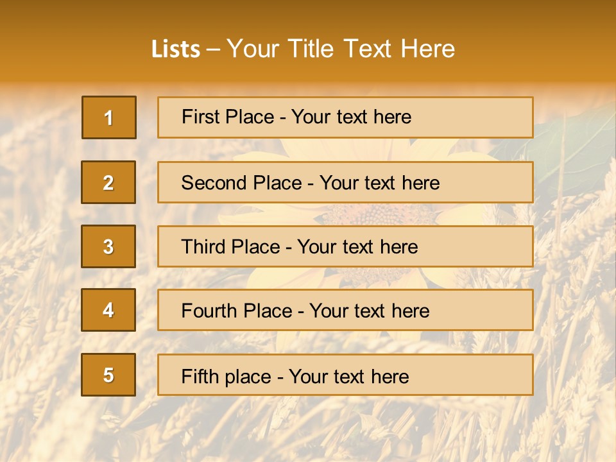This screenshot has height=462, width=616.
Task: Click the words Fifth place
Action: point(227,377)
